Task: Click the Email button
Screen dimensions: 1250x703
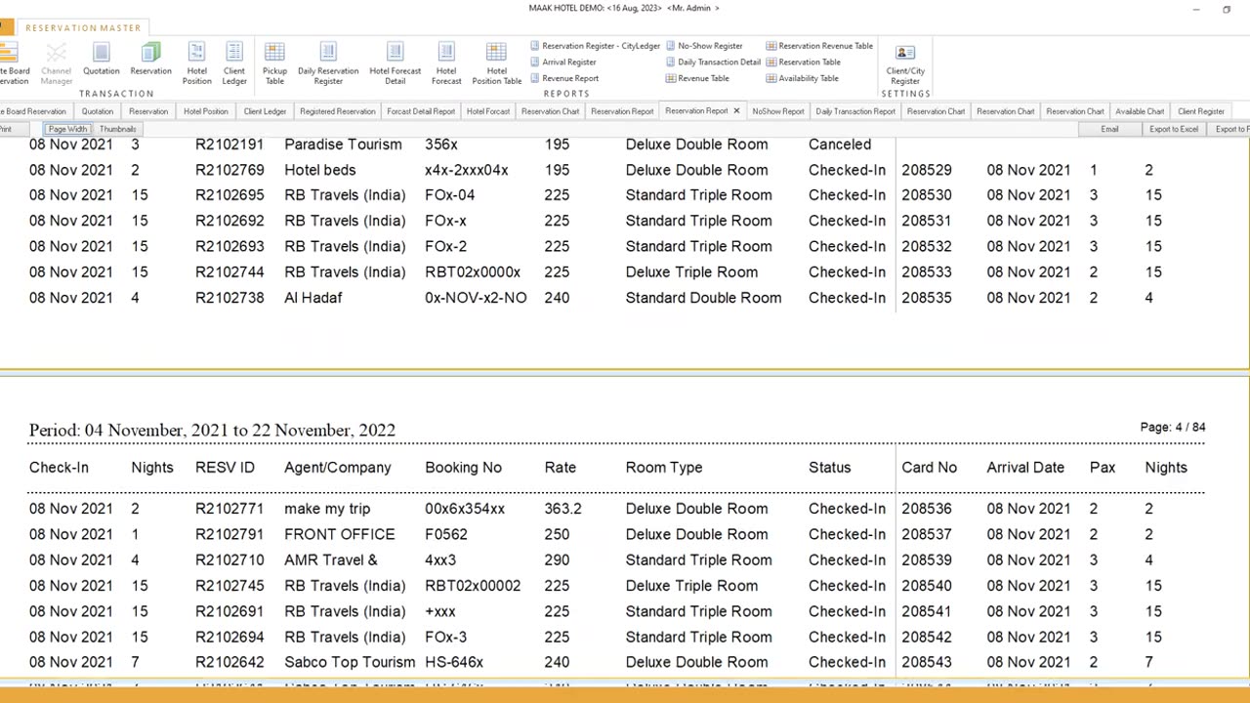Action: (1109, 129)
